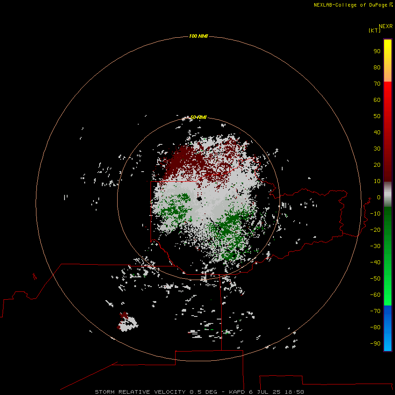Click the black radar site dot at the center
The image size is (395, 395).
click(x=200, y=199)
